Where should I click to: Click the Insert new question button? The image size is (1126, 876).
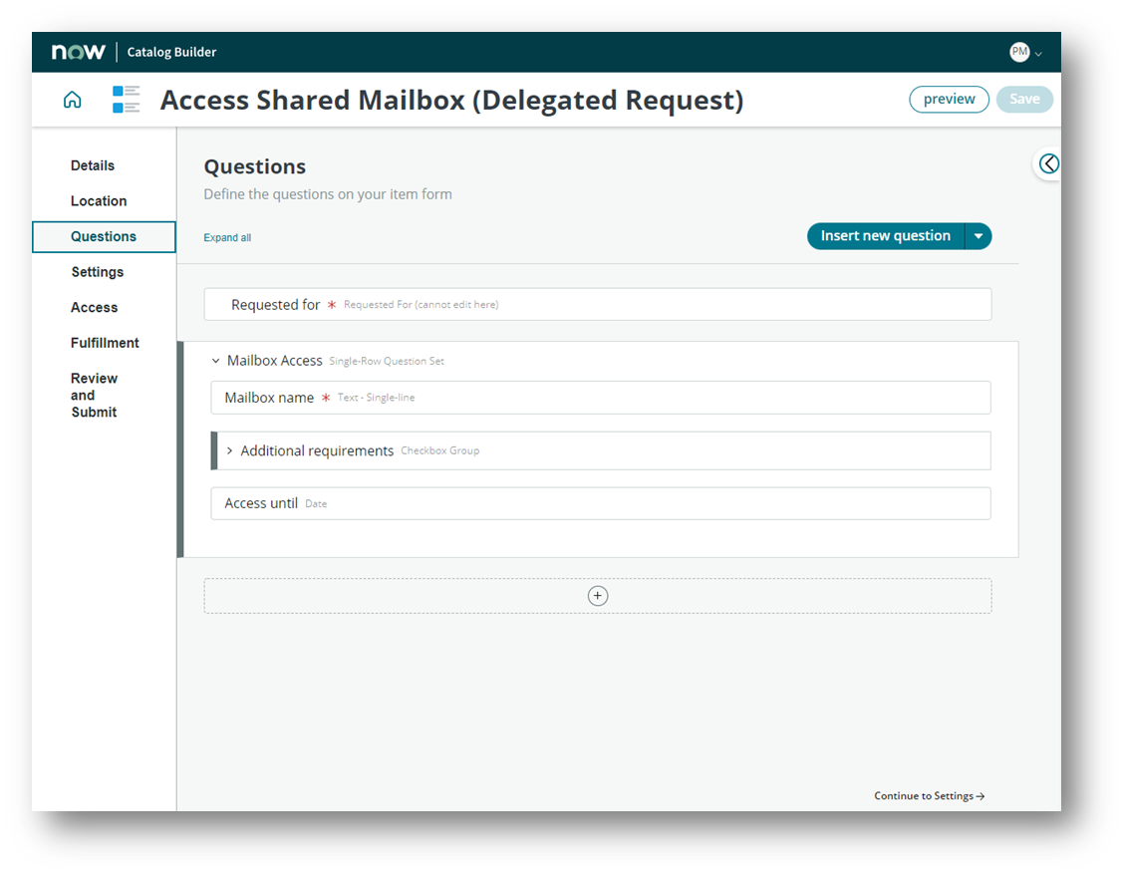pos(886,235)
